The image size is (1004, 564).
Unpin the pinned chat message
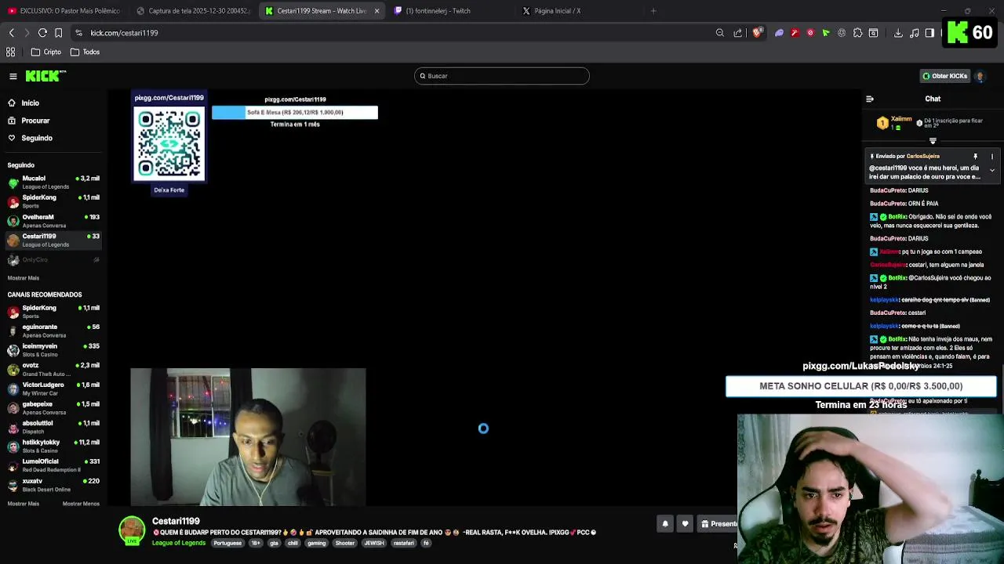975,157
